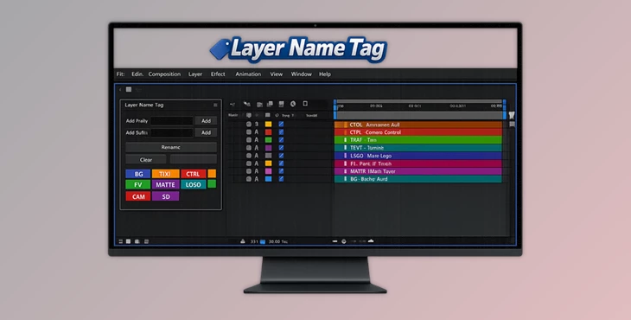This screenshot has width=631, height=320.
Task: Click the second white square icon in the bottom-left status bar
Action: tap(129, 241)
